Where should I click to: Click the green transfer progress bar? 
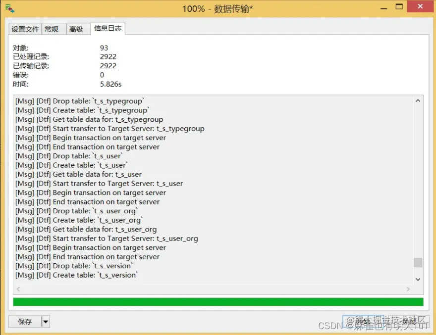coord(218,302)
